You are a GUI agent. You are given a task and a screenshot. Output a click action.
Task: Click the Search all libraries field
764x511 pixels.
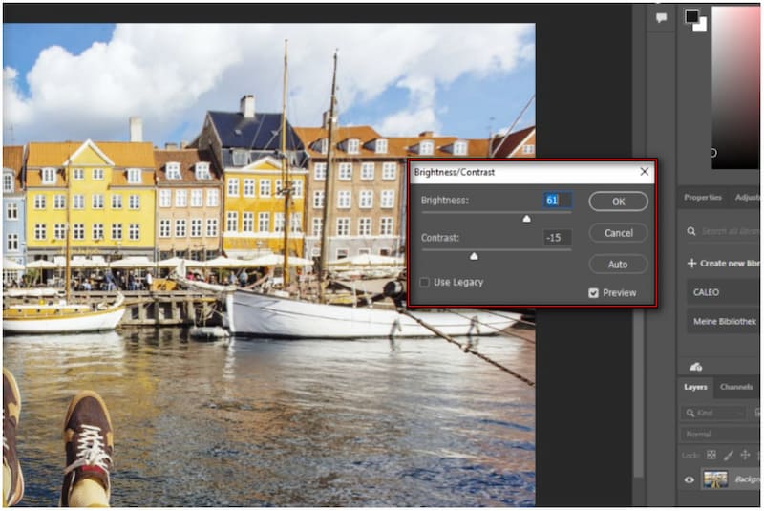[x=730, y=231]
